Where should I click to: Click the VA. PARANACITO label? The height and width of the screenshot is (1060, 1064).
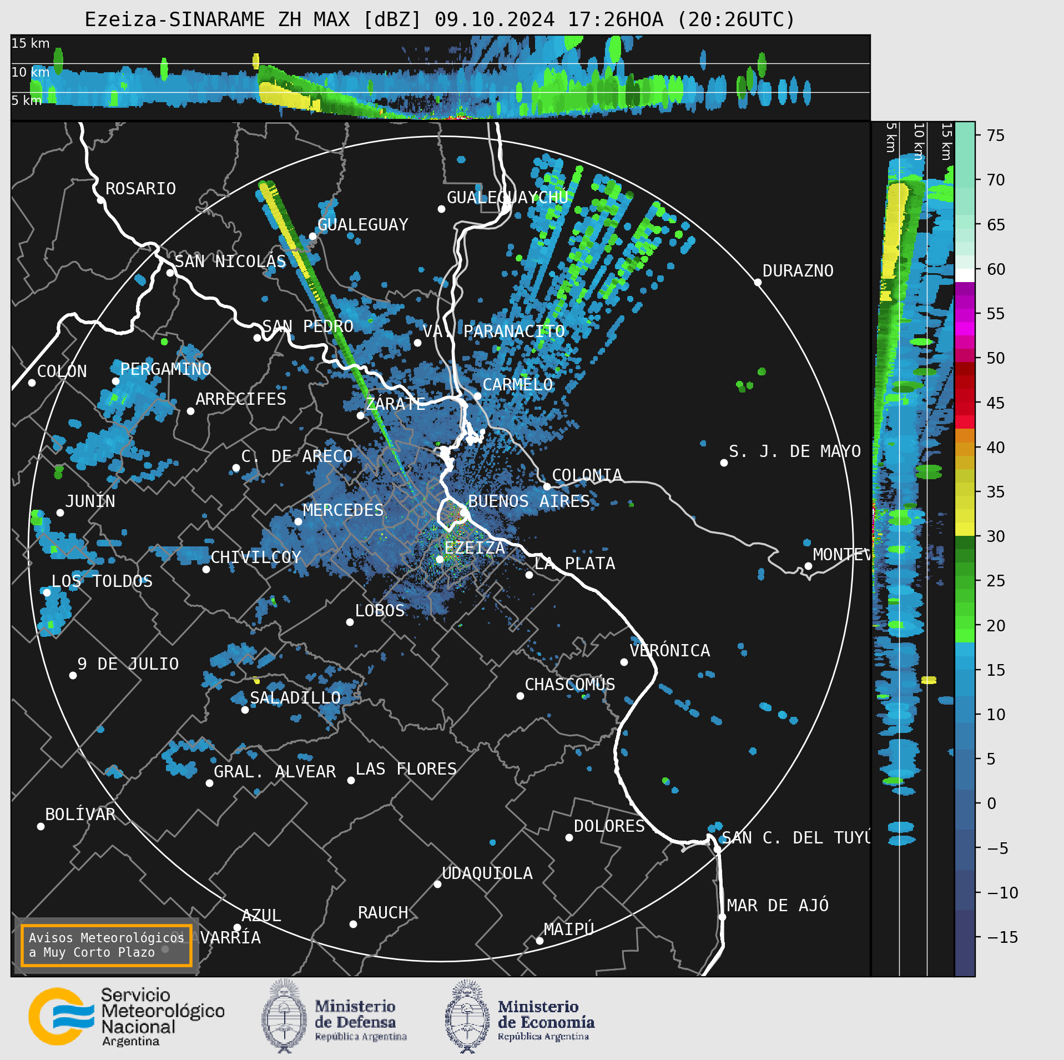(493, 331)
